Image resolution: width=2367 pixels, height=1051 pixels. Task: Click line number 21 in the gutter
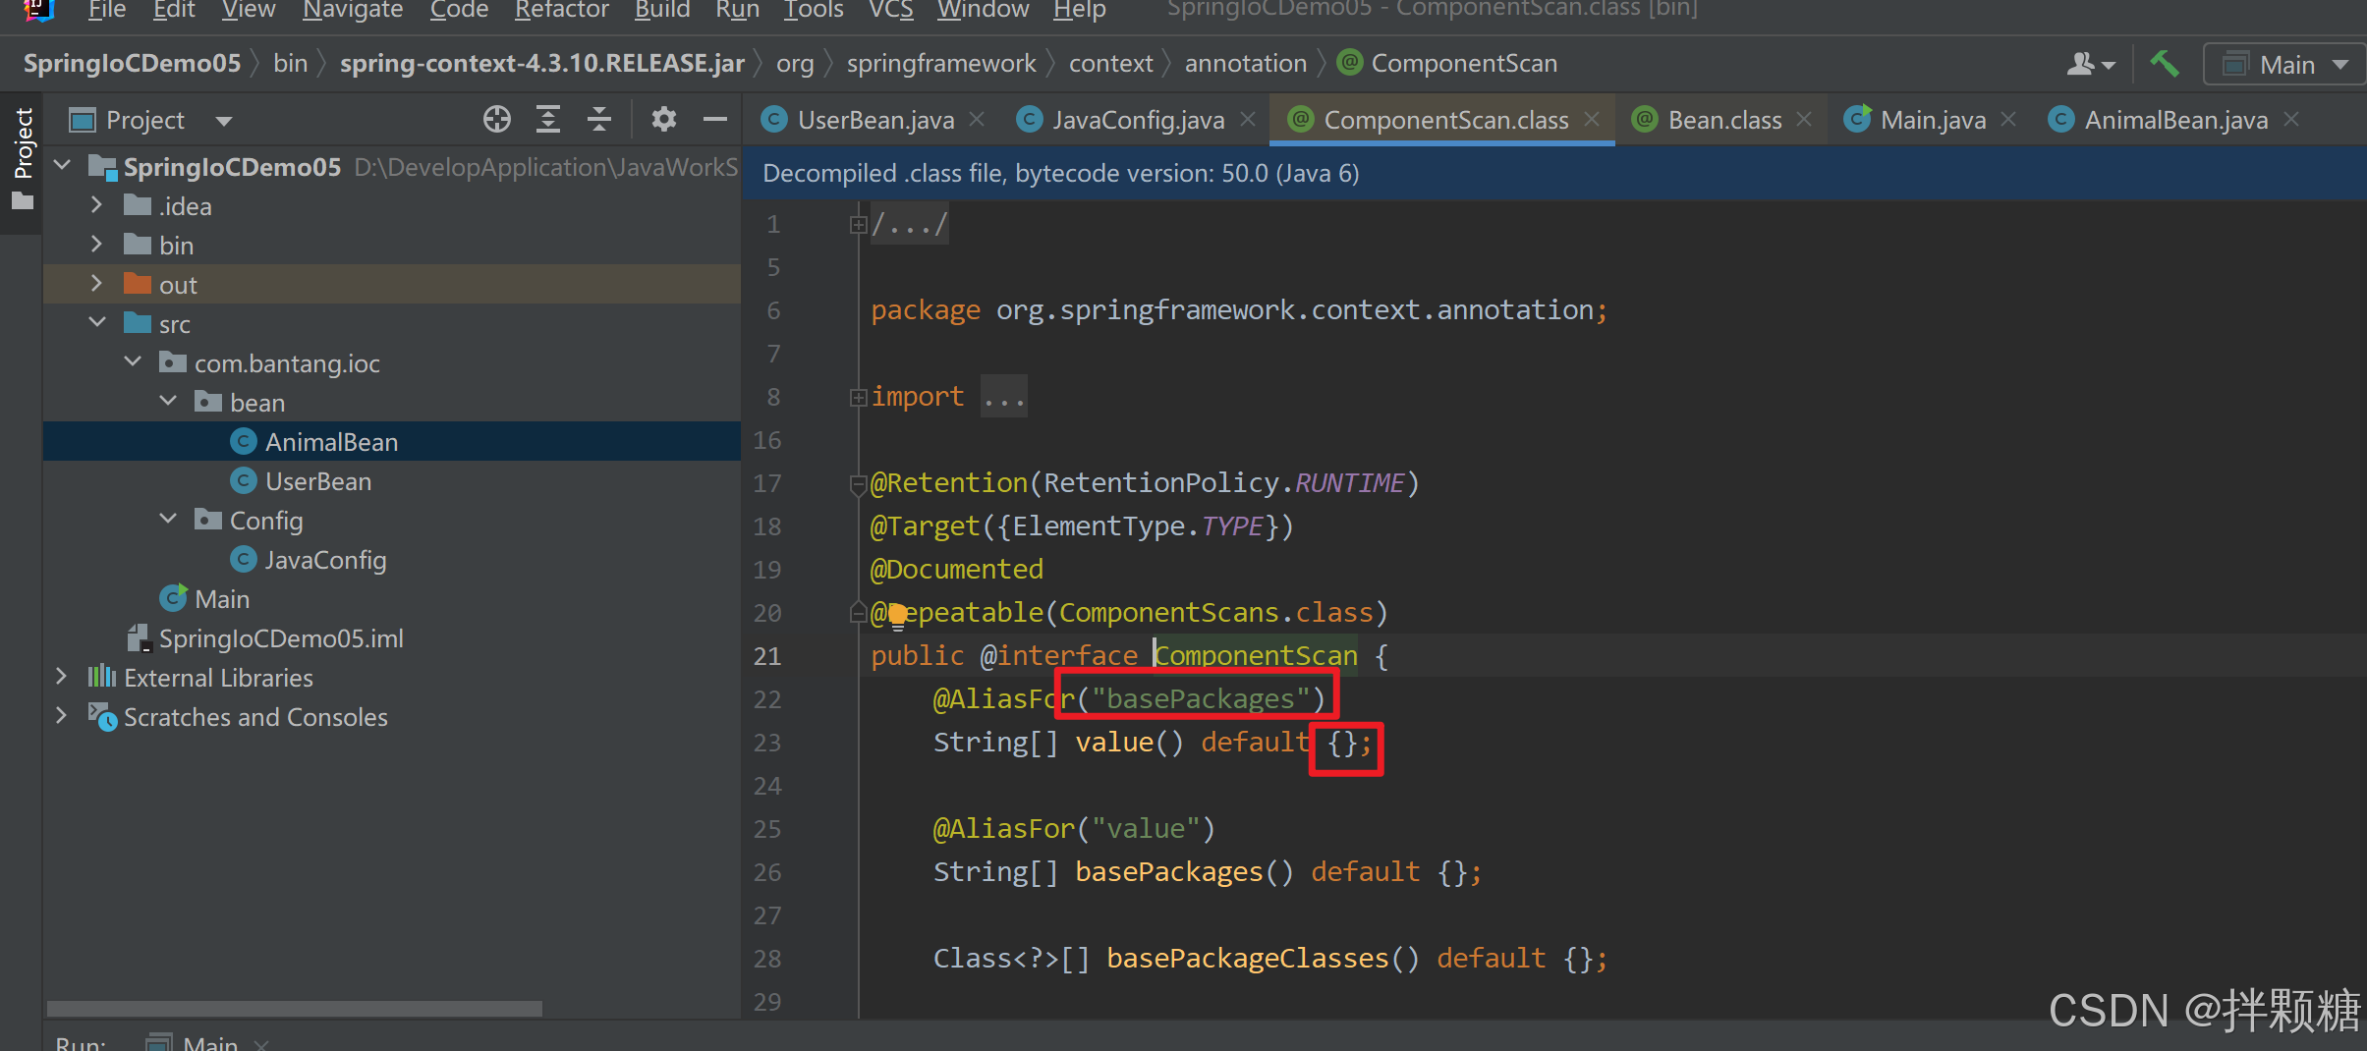click(x=767, y=656)
